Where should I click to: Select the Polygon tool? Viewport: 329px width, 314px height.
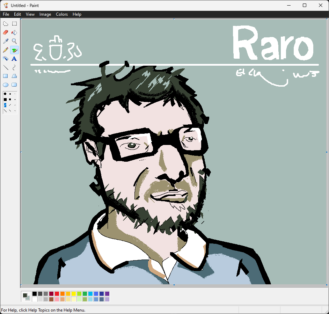coord(14,76)
